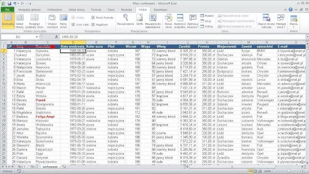Viewport: 309px width, 174px height.
Task: Expand the Name Box dropdown arrow
Action: click(x=37, y=37)
